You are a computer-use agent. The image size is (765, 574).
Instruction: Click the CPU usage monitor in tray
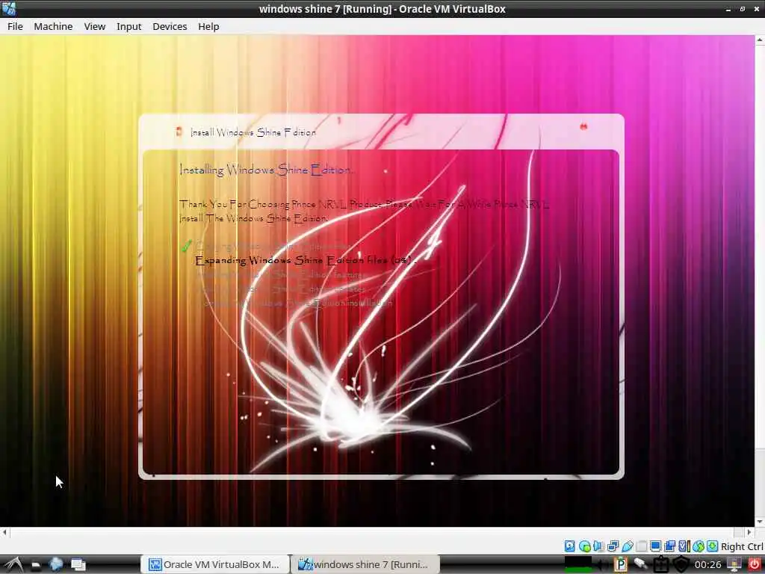(x=578, y=565)
